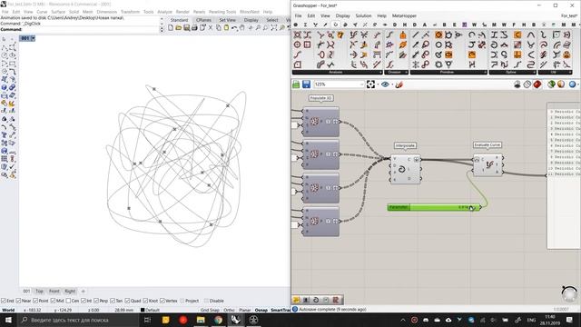Click the Line component icon in Primitive panel
Viewport: 581px width, 327px height.
416,35
